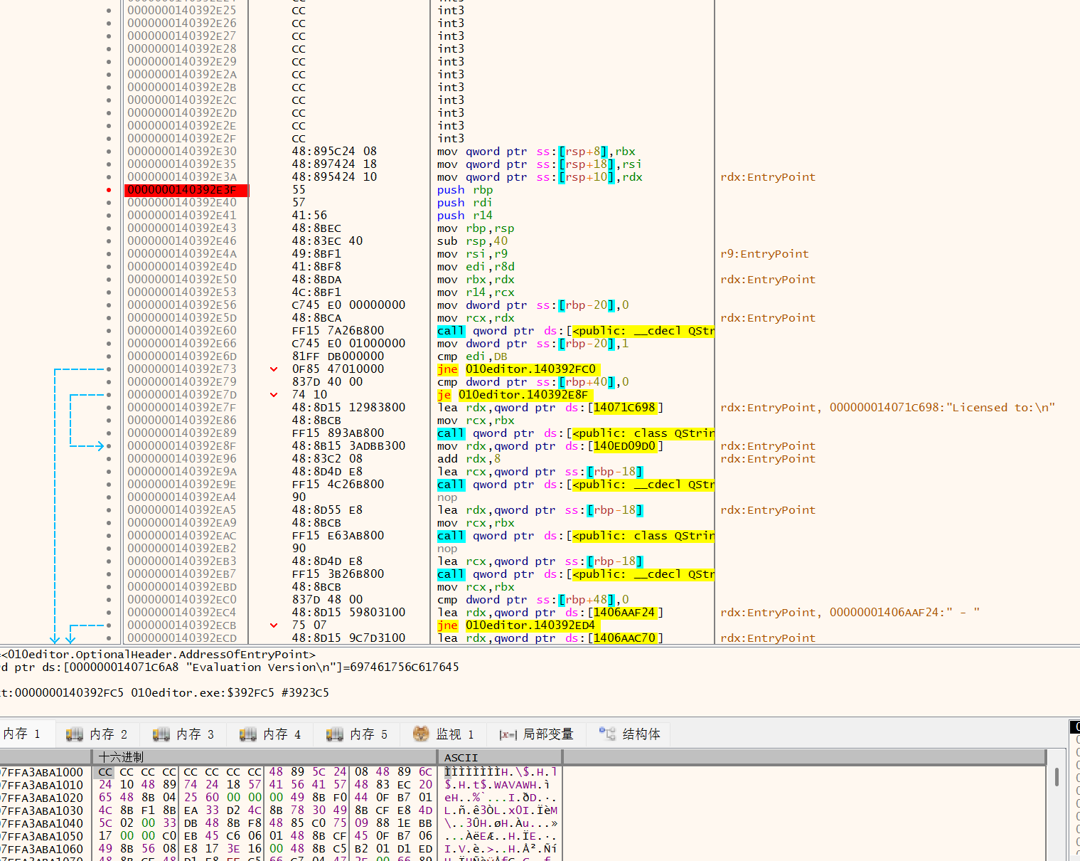Select the first CC byte in hex dump

pos(105,772)
